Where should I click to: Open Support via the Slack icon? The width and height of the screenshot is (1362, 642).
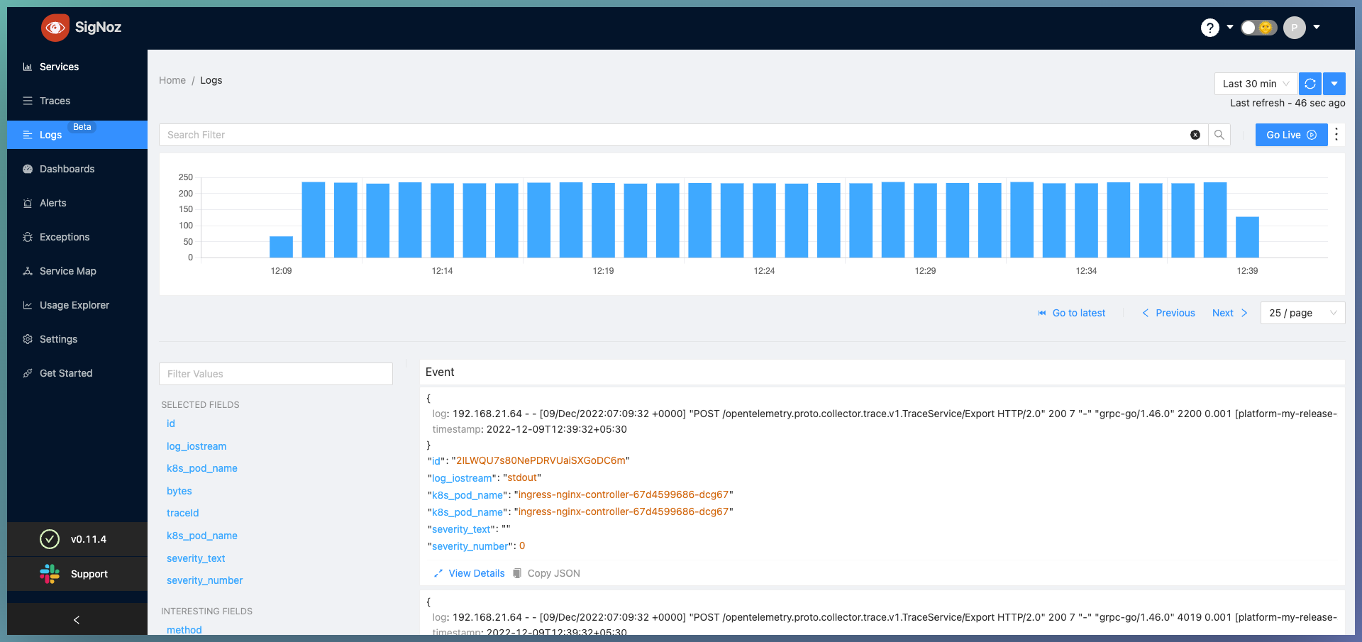[50, 574]
